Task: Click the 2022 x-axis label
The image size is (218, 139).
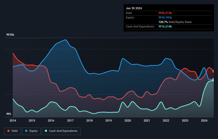Action: point(166,121)
